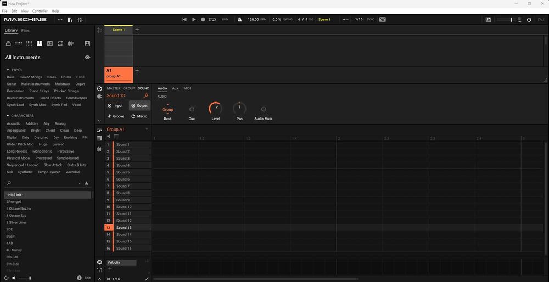
Task: Toggle computer keyboard MIDI input icon
Action: tap(382, 20)
